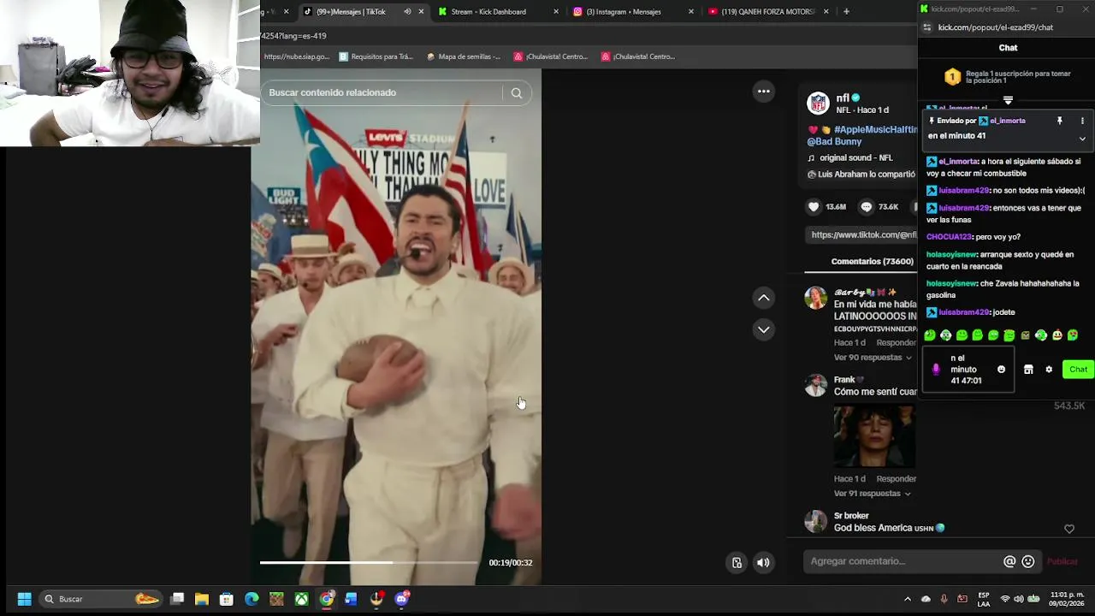Click the CHOCUA123 username in chat
This screenshot has width=1095, height=616.
coord(949,237)
